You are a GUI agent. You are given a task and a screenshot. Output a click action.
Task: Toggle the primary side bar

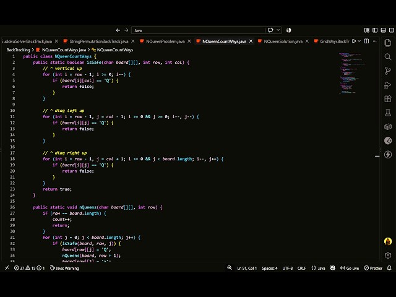click(375, 30)
